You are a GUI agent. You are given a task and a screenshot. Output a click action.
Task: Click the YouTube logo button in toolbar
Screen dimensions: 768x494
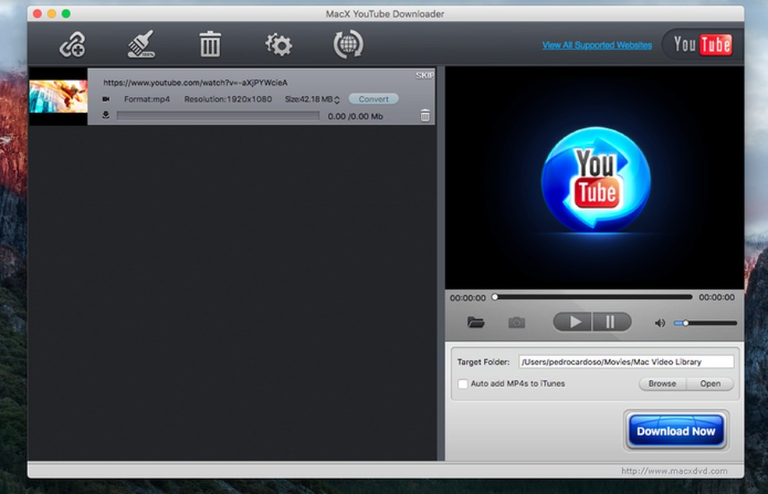click(x=702, y=44)
